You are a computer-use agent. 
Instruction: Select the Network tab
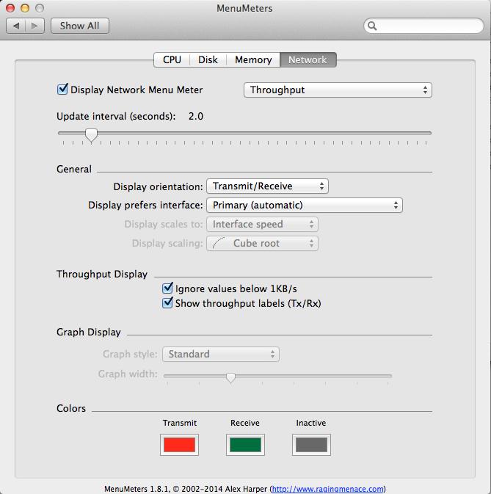(308, 60)
